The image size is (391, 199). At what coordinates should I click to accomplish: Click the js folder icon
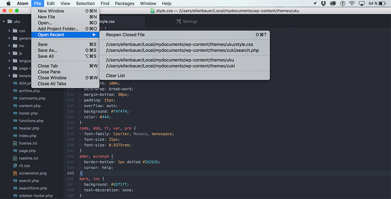pyautogui.click(x=15, y=53)
